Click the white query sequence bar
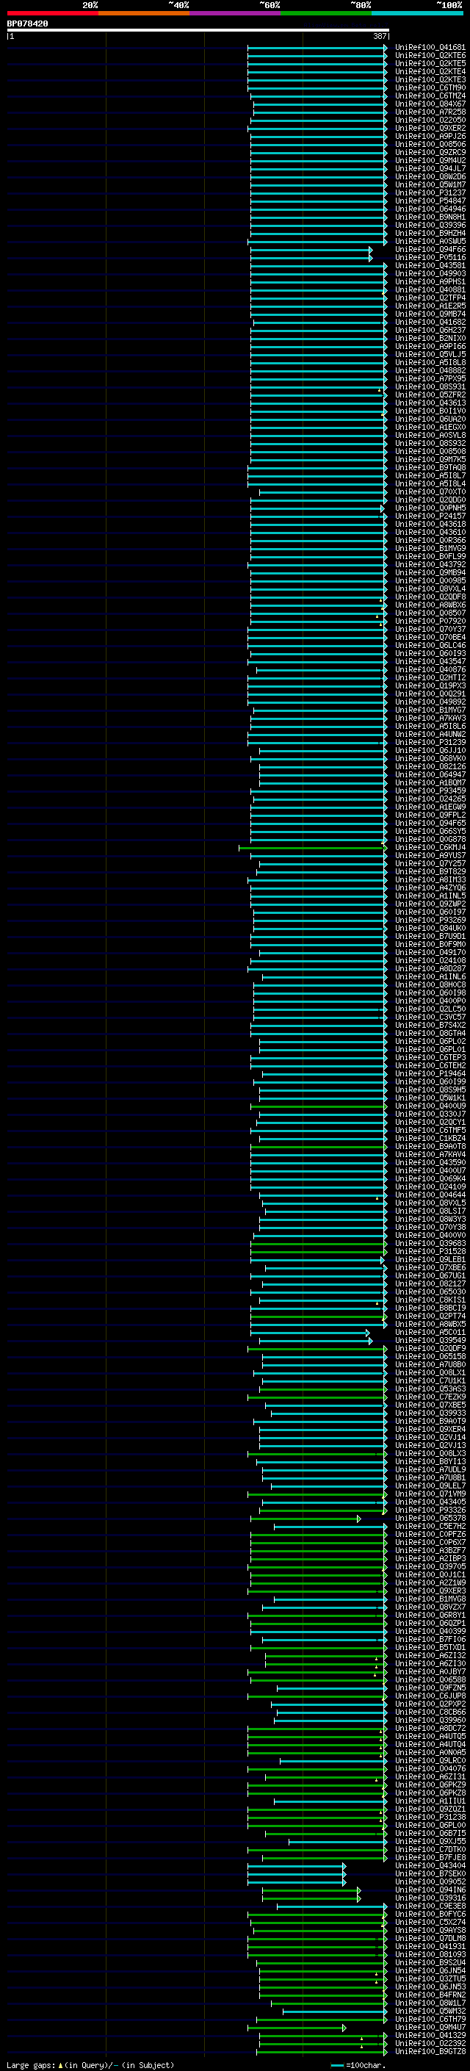The image size is (470, 2071). click(x=198, y=29)
